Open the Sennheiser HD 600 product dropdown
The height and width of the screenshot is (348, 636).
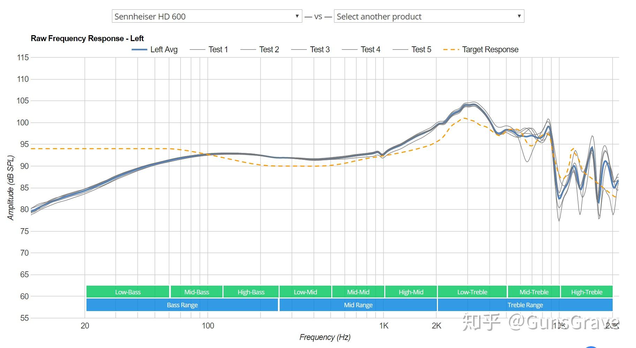coord(207,16)
